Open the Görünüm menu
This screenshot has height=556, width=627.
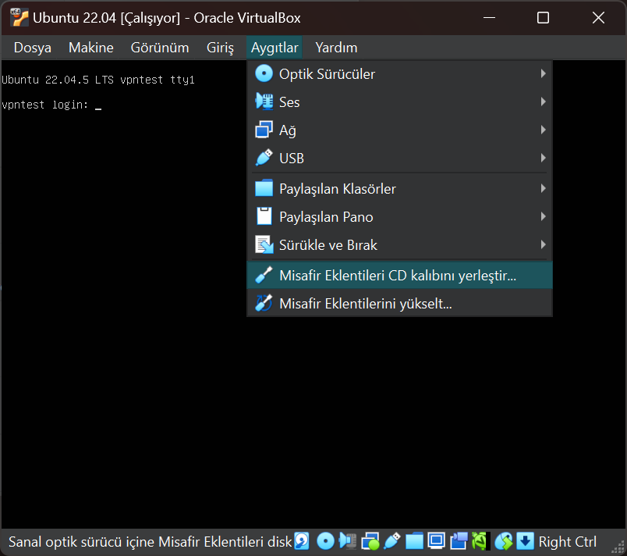160,48
